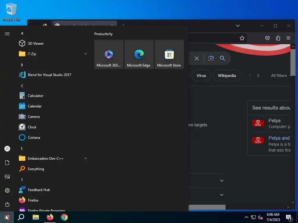This screenshot has height=223, width=298.
Task: Open the Clock app
Action: pos(53,127)
